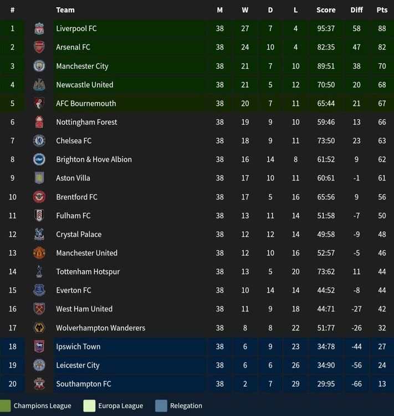
Task: Select the Wolverhampton Wanderers wolf logo
Action: 39,328
